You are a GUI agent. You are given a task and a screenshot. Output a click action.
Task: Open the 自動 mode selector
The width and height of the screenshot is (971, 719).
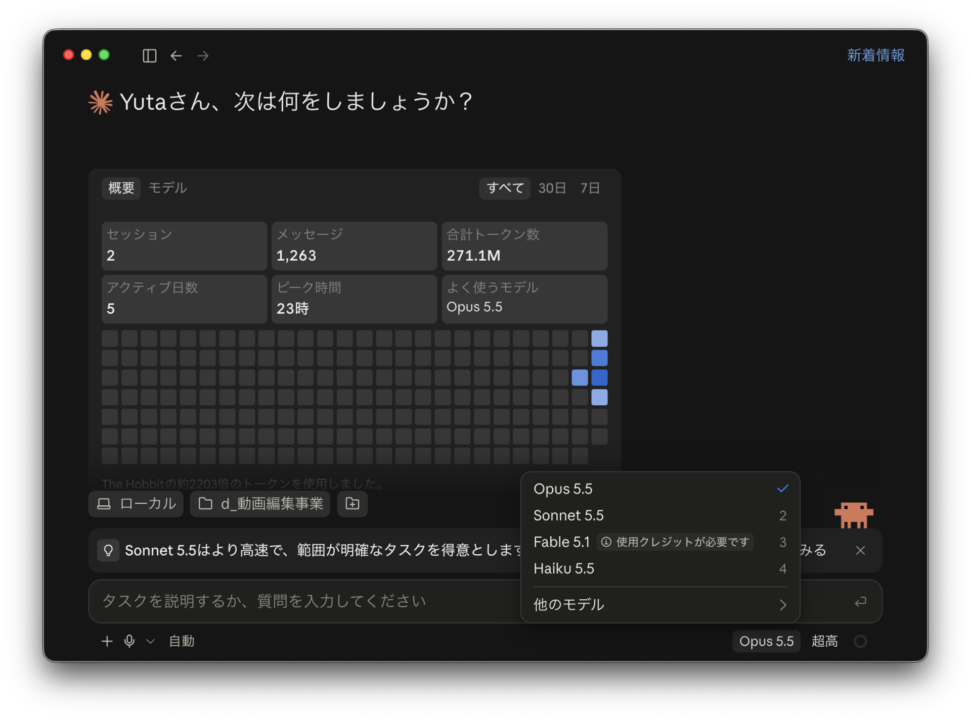(182, 641)
